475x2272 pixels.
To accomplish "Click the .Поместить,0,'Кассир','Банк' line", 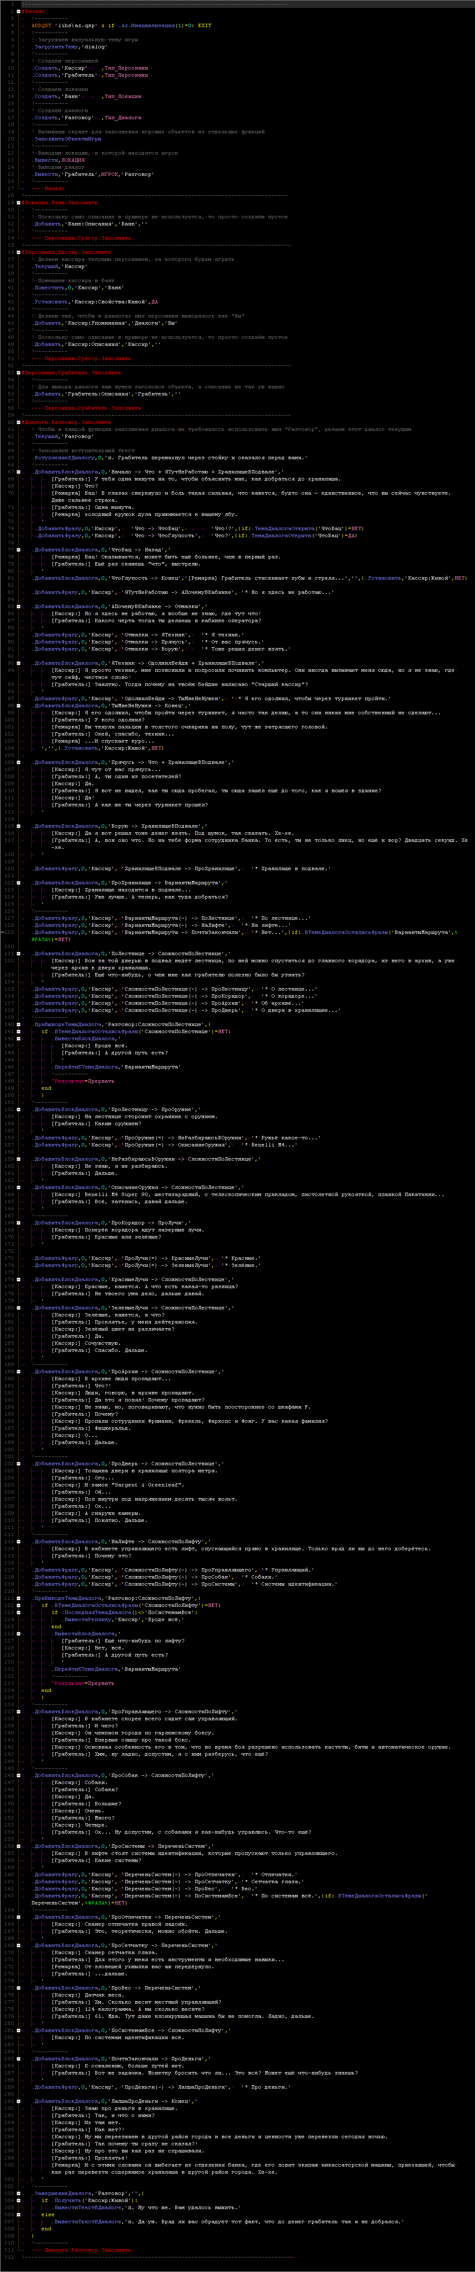I will click(77, 288).
